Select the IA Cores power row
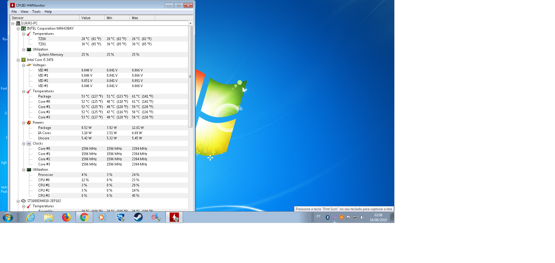Image resolution: width=555 pixels, height=263 pixels. pos(99,133)
